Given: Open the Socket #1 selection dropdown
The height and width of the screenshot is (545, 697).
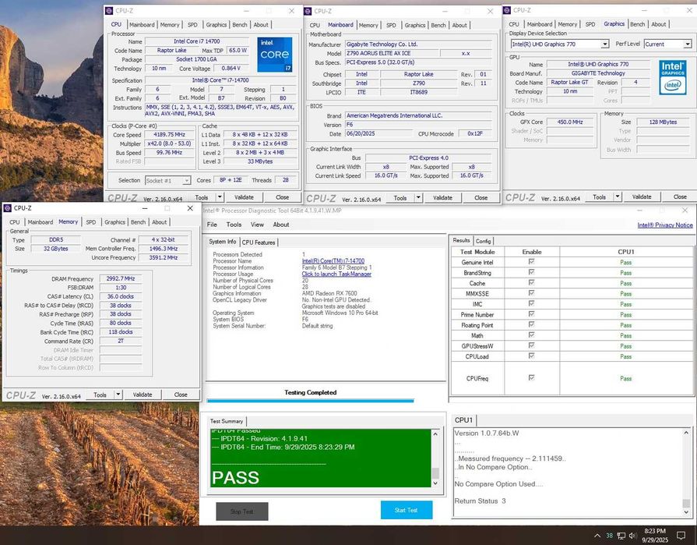Looking at the screenshot, I should (167, 181).
